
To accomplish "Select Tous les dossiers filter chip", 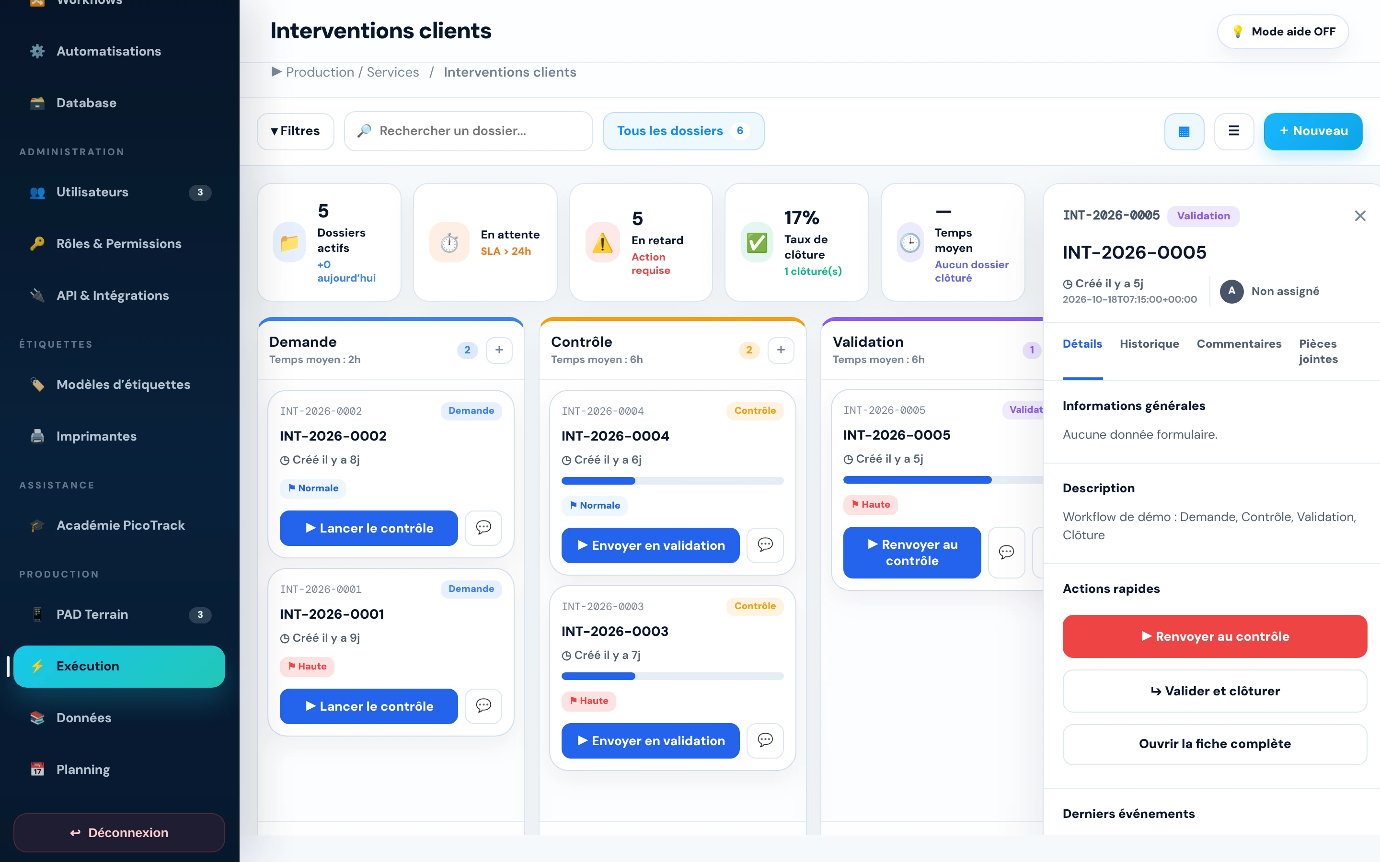I will [683, 131].
